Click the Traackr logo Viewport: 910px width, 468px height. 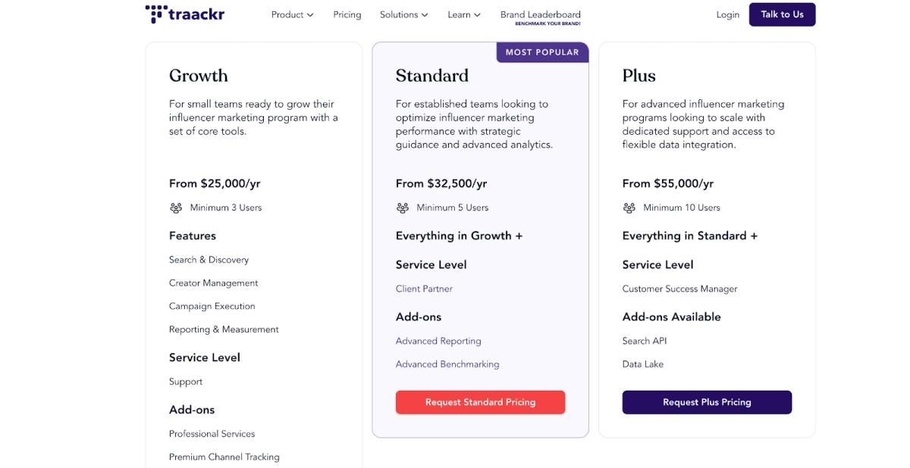[185, 13]
